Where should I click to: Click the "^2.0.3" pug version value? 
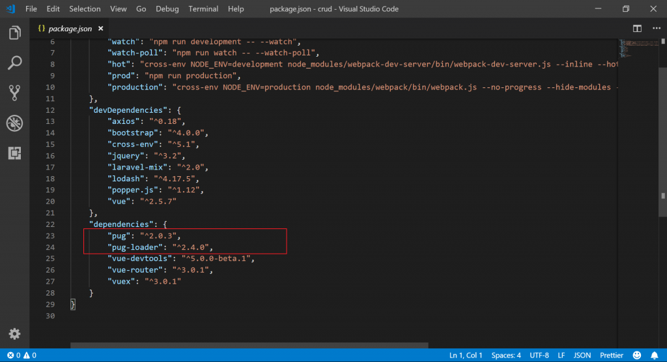[158, 235]
